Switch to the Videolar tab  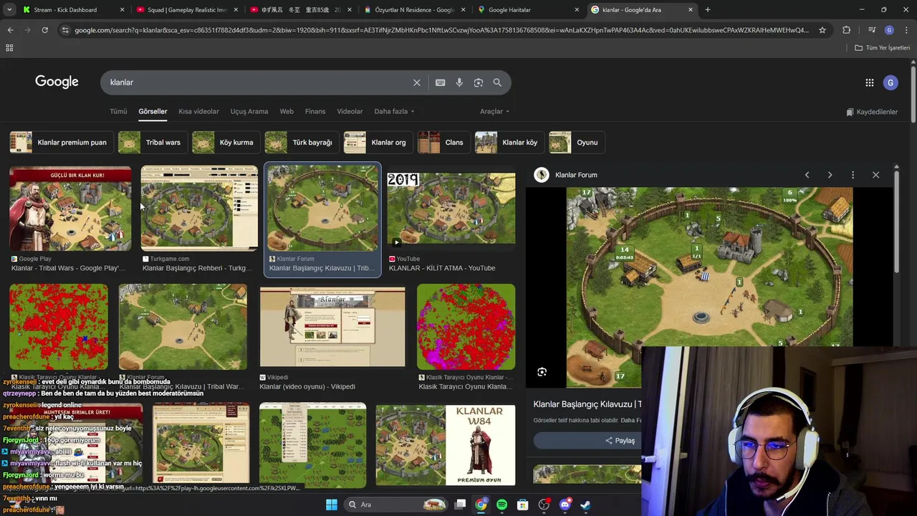pos(350,112)
